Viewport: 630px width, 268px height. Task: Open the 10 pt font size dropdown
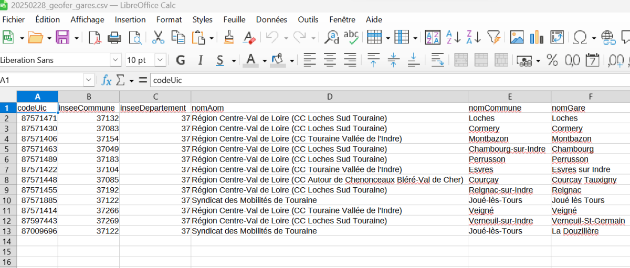pos(160,60)
